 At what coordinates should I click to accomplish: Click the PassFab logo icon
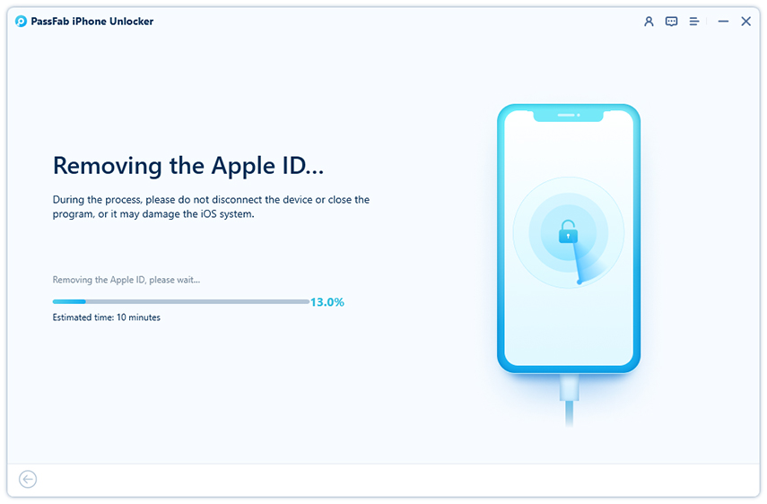[x=21, y=22]
